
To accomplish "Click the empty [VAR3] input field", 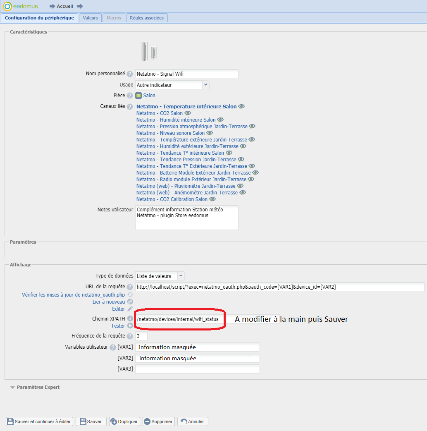I will tap(197, 369).
